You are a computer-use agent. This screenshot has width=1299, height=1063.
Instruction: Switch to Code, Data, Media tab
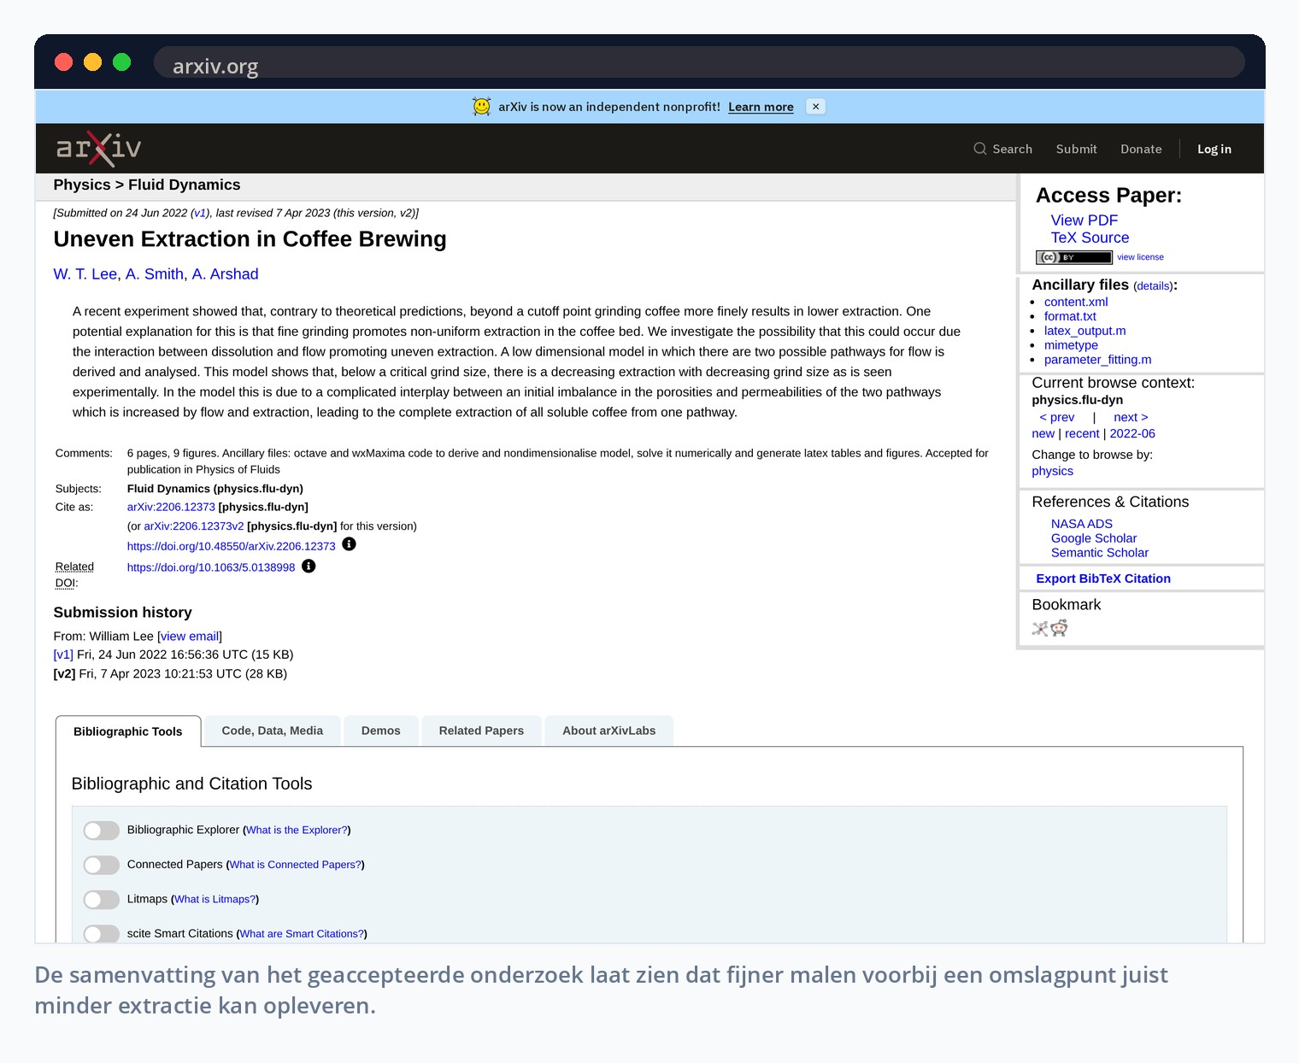273,731
